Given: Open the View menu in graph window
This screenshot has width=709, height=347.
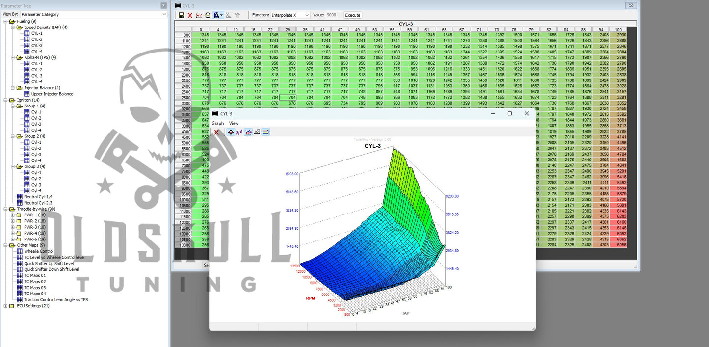Looking at the screenshot, I should pyautogui.click(x=234, y=123).
